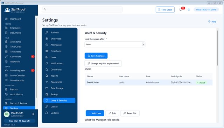Click the Leave Requests plane icon
The height and width of the screenshot is (128, 224).
coord(6,70)
